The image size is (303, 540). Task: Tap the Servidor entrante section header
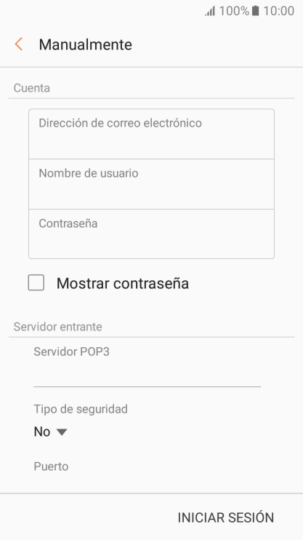(58, 327)
